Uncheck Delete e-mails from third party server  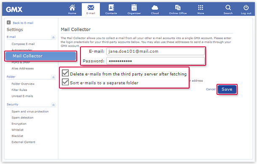click(x=65, y=73)
